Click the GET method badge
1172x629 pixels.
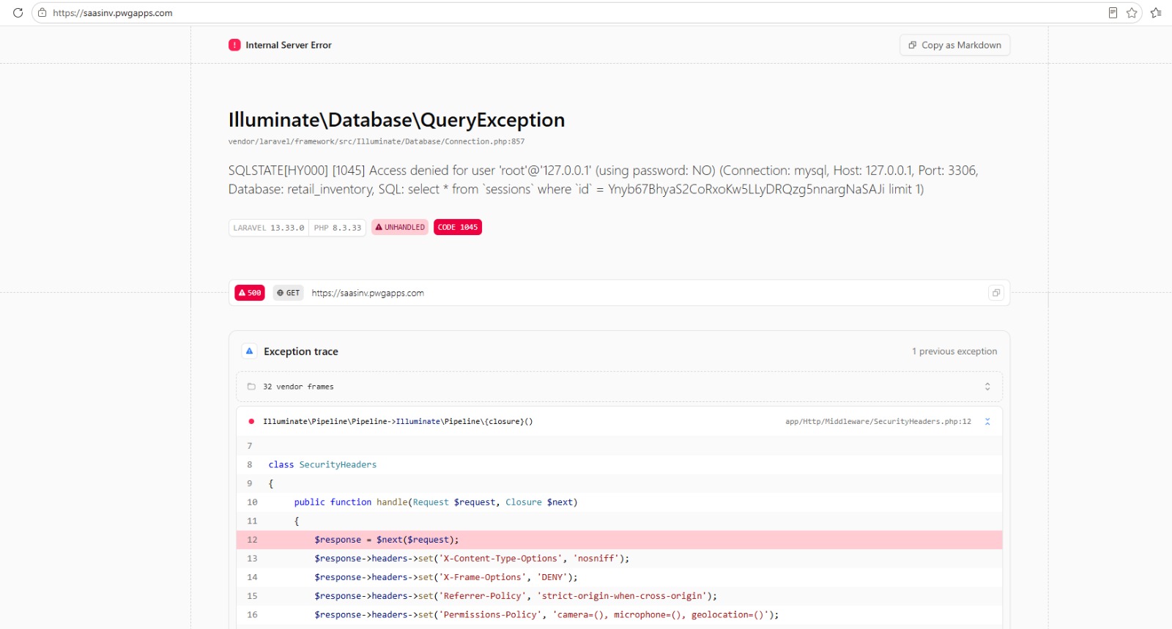tap(289, 293)
